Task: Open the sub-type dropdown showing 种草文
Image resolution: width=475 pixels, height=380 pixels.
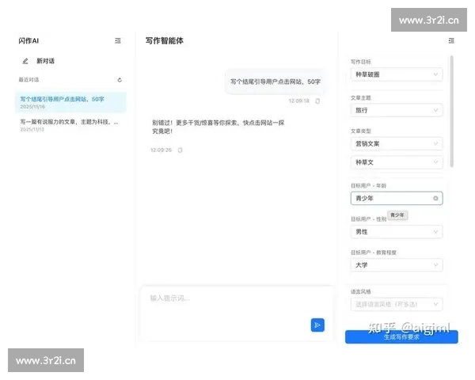Action: pos(397,162)
